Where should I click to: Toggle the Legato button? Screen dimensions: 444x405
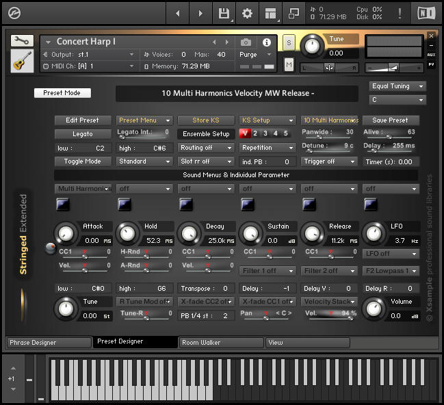point(83,134)
